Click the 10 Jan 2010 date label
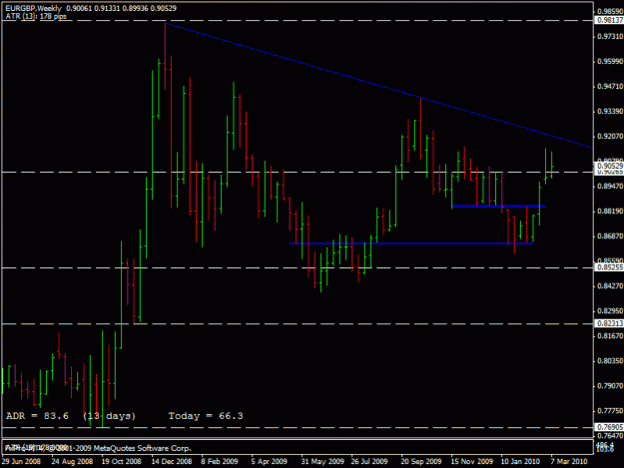The image size is (624, 468). (x=520, y=461)
